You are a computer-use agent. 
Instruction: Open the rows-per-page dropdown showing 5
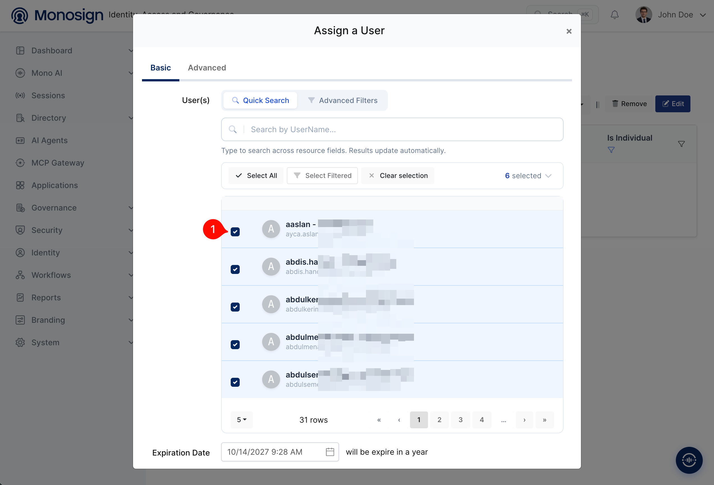(x=241, y=420)
